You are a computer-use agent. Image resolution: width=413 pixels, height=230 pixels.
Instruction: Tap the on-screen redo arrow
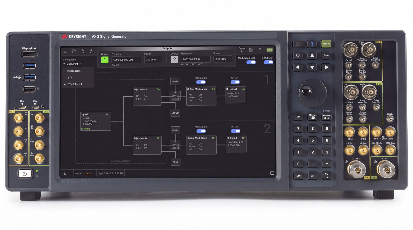point(91,51)
